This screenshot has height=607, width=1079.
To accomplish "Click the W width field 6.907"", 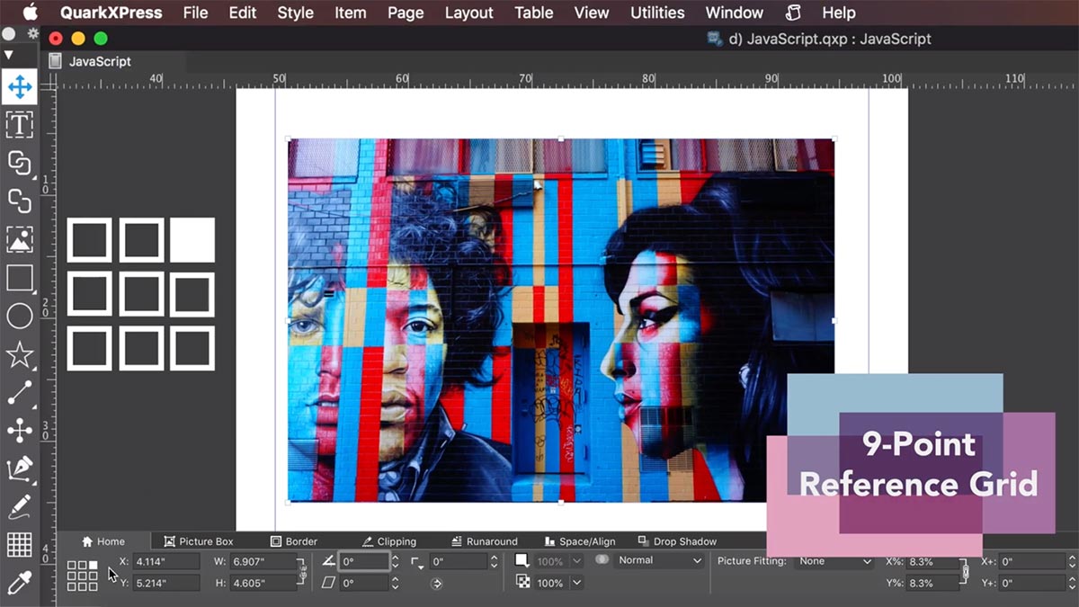I will point(263,561).
